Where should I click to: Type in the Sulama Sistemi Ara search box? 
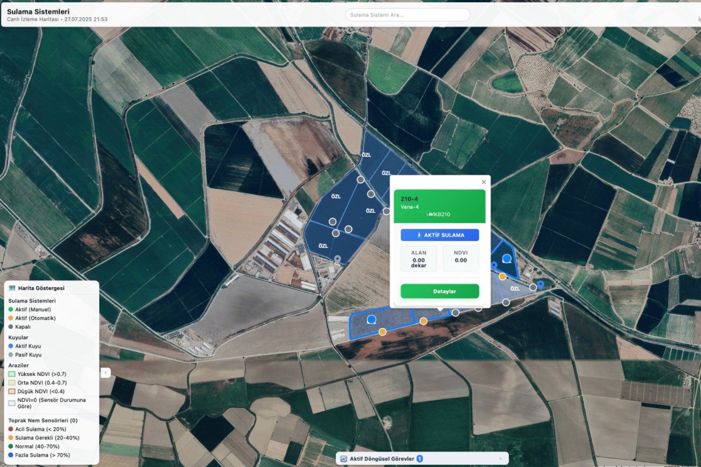click(x=408, y=15)
